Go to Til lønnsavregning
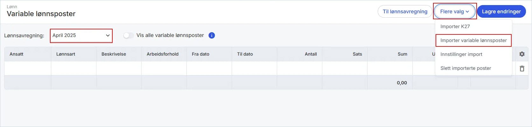The height and width of the screenshot is (127, 532). pos(405,11)
